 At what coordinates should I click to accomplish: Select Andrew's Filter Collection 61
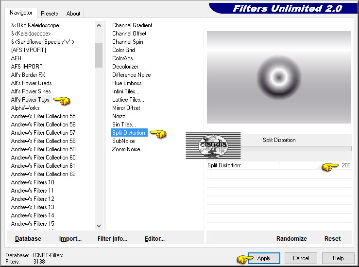(43, 166)
